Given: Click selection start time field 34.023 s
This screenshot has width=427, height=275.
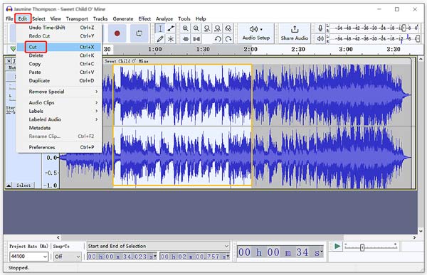Looking at the screenshot, I should point(122,257).
